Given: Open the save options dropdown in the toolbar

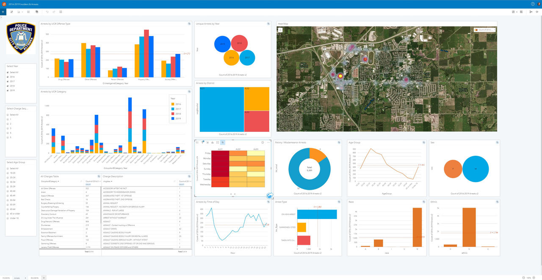Looking at the screenshot, I should point(22,12).
